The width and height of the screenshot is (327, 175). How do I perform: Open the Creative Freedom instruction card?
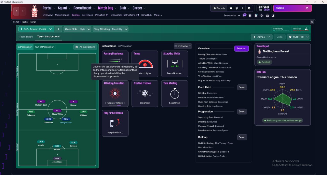(145, 94)
